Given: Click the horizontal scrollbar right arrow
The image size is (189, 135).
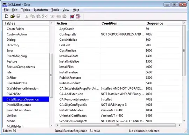Looking at the screenshot, I should (x=180, y=125).
